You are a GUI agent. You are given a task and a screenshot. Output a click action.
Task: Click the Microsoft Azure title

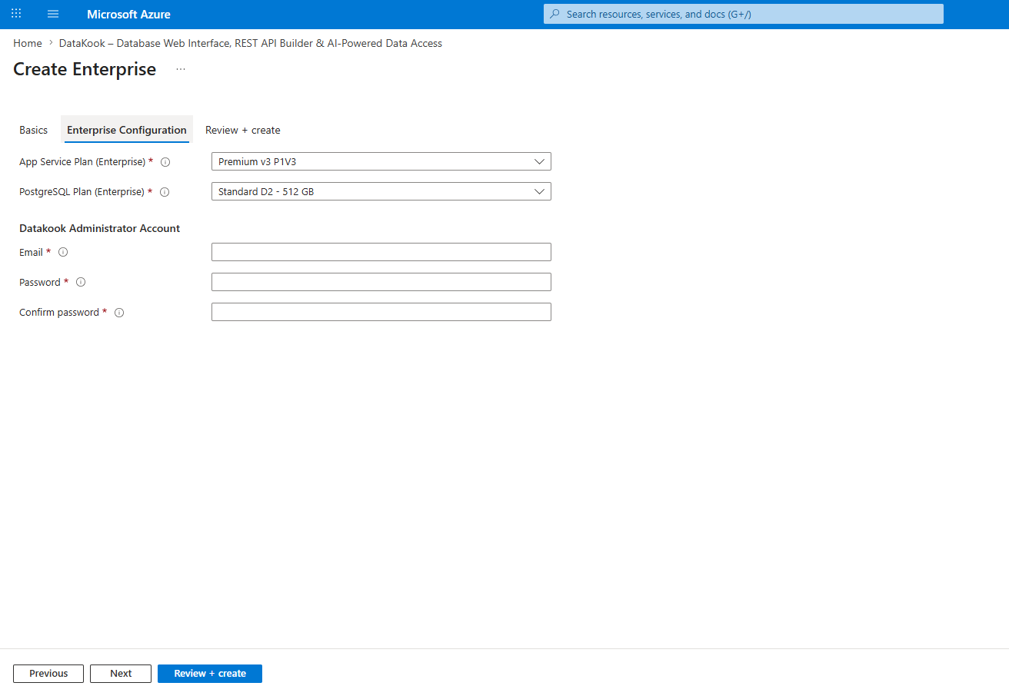[x=129, y=14]
